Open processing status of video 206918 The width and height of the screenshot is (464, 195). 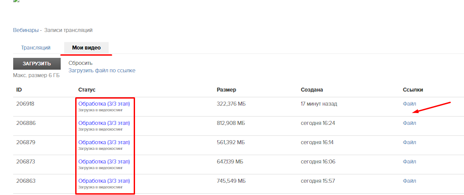coord(104,104)
